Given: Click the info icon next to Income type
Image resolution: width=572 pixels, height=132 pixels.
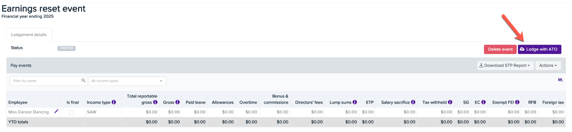Looking at the screenshot, I should click(x=114, y=102).
